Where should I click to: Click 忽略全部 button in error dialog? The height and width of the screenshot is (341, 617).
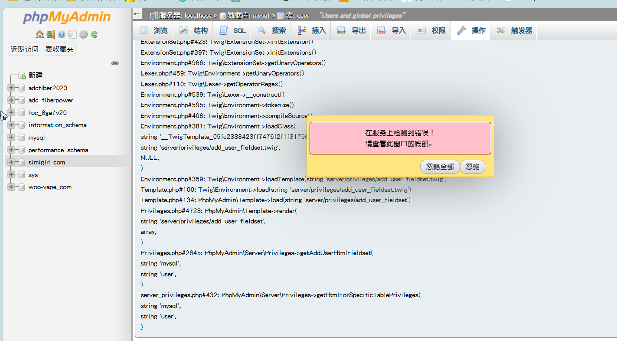pyautogui.click(x=440, y=167)
